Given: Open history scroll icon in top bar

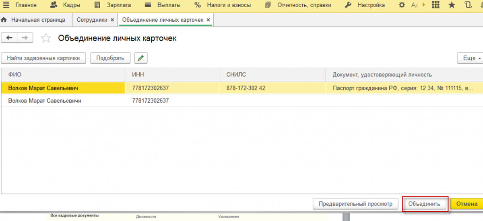Looking at the screenshot, I should [468, 5].
